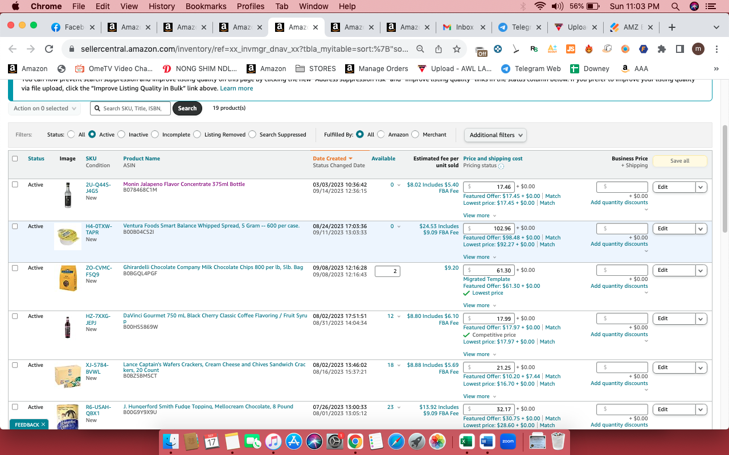
Task: Open the Manage Orders bookmark
Action: pos(377,69)
